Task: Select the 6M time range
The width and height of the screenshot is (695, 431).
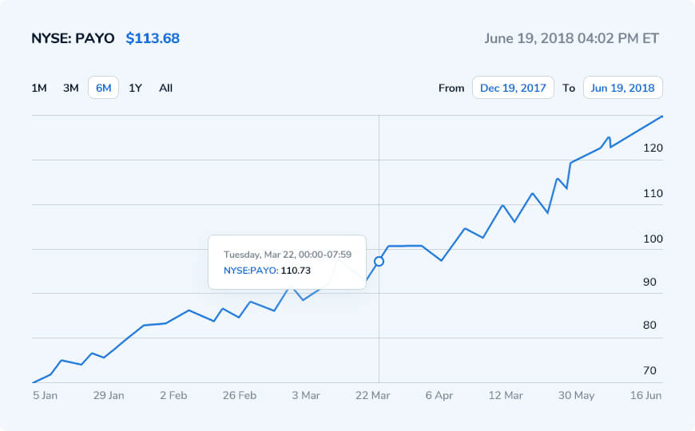Action: 103,88
